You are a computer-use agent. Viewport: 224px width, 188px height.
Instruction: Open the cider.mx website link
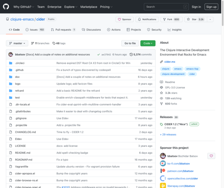click(169, 62)
